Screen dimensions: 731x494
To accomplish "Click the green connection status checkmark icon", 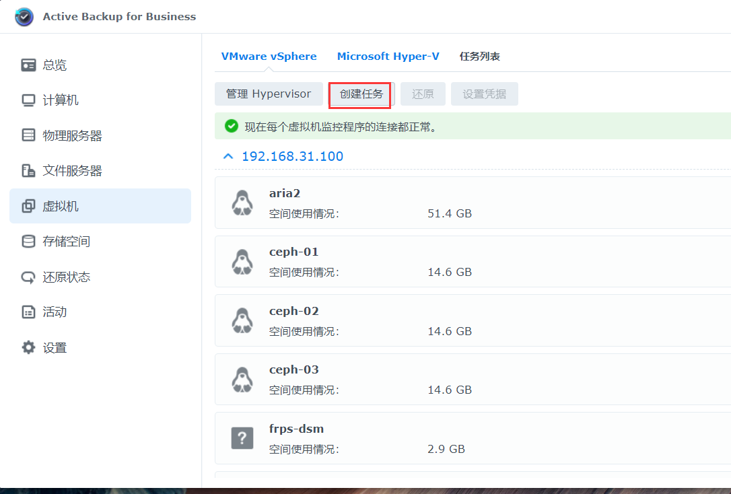I will tap(232, 127).
